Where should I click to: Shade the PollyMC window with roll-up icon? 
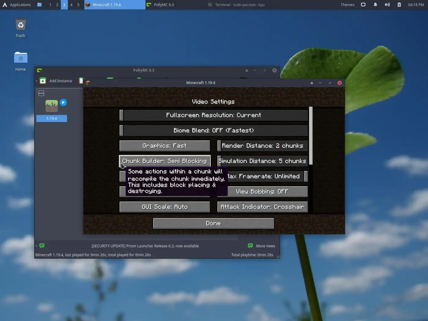(246, 70)
